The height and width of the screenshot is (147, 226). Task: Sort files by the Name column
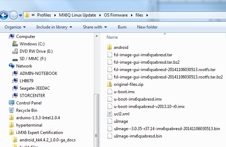[112, 37]
